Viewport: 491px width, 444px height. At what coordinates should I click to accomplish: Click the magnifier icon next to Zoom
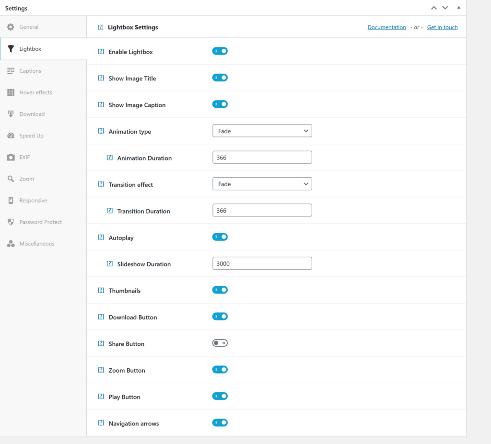[11, 179]
